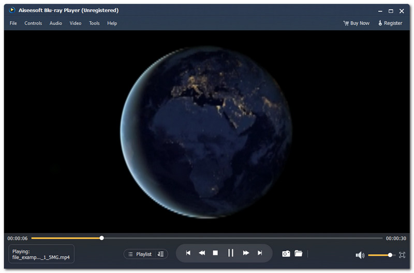The image size is (414, 273).
Task: Click the fast forward button
Action: pyautogui.click(x=246, y=253)
